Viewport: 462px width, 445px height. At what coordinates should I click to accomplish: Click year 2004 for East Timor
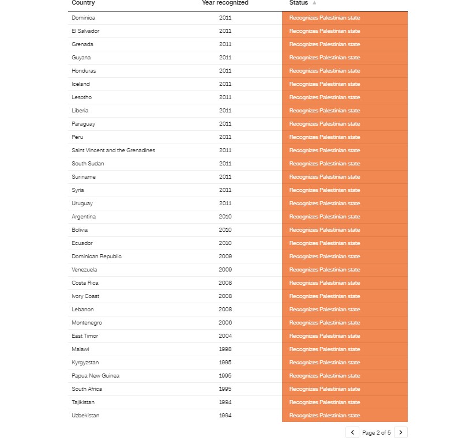(x=225, y=336)
